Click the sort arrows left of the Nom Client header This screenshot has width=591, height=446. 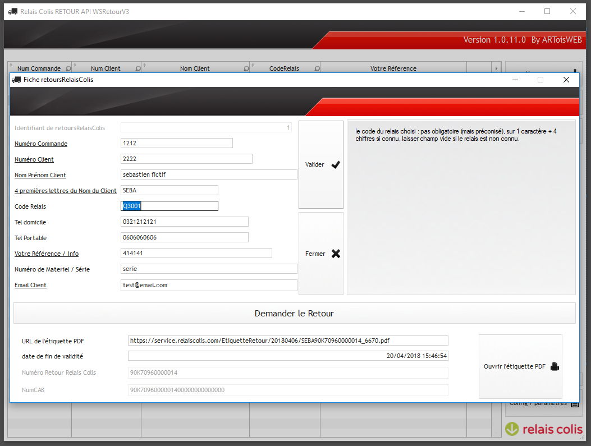(x=144, y=65)
